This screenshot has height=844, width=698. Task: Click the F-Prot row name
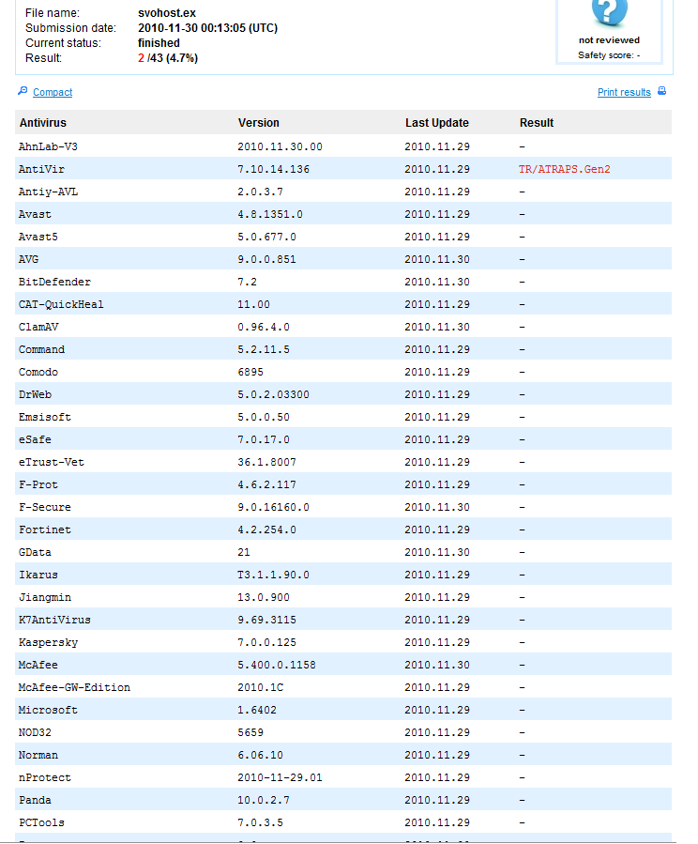(38, 485)
